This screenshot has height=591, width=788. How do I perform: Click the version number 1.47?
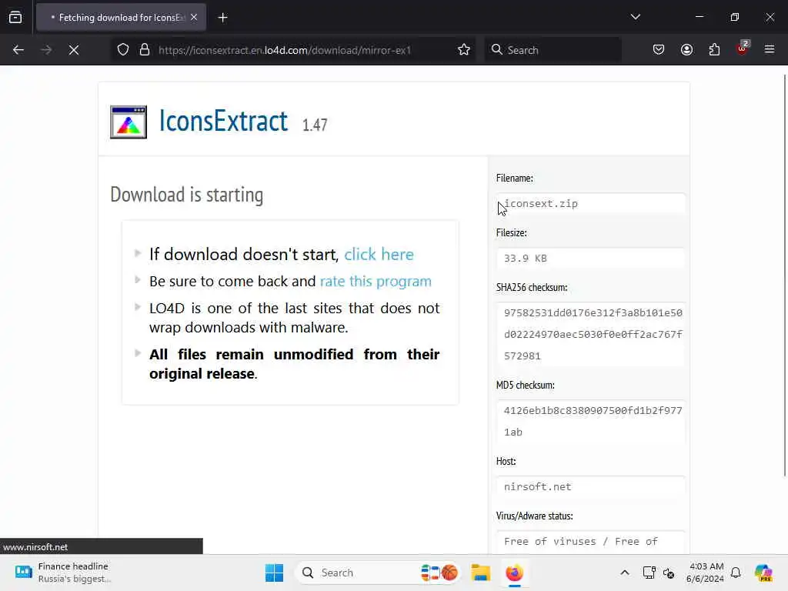pos(315,125)
